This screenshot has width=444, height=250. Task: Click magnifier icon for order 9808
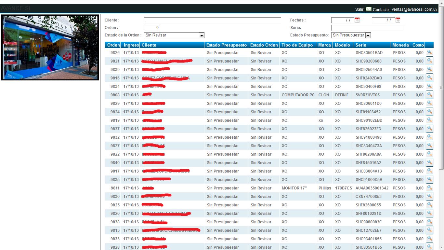pos(429,95)
